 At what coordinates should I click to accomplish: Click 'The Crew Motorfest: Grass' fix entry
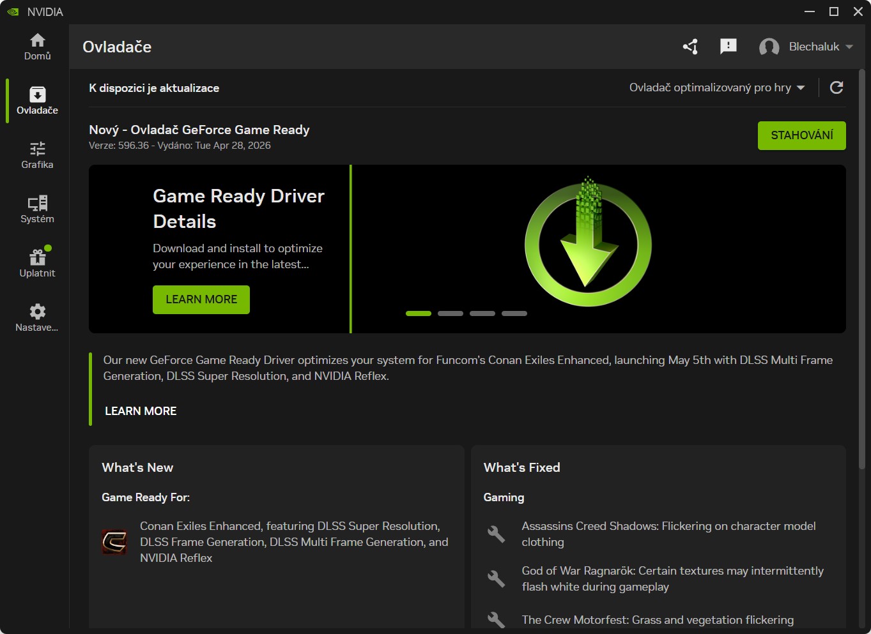[x=658, y=620]
